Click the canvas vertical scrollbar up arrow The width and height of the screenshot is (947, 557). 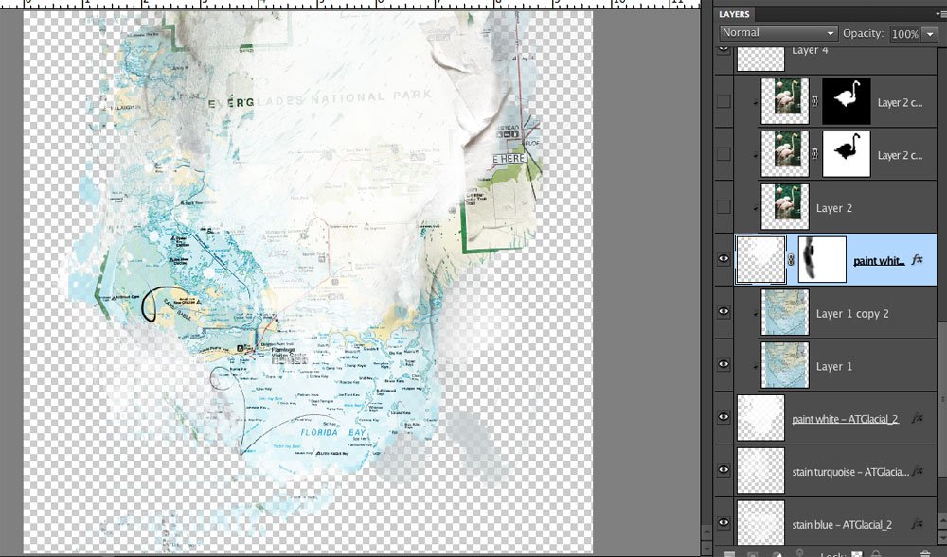click(x=706, y=533)
